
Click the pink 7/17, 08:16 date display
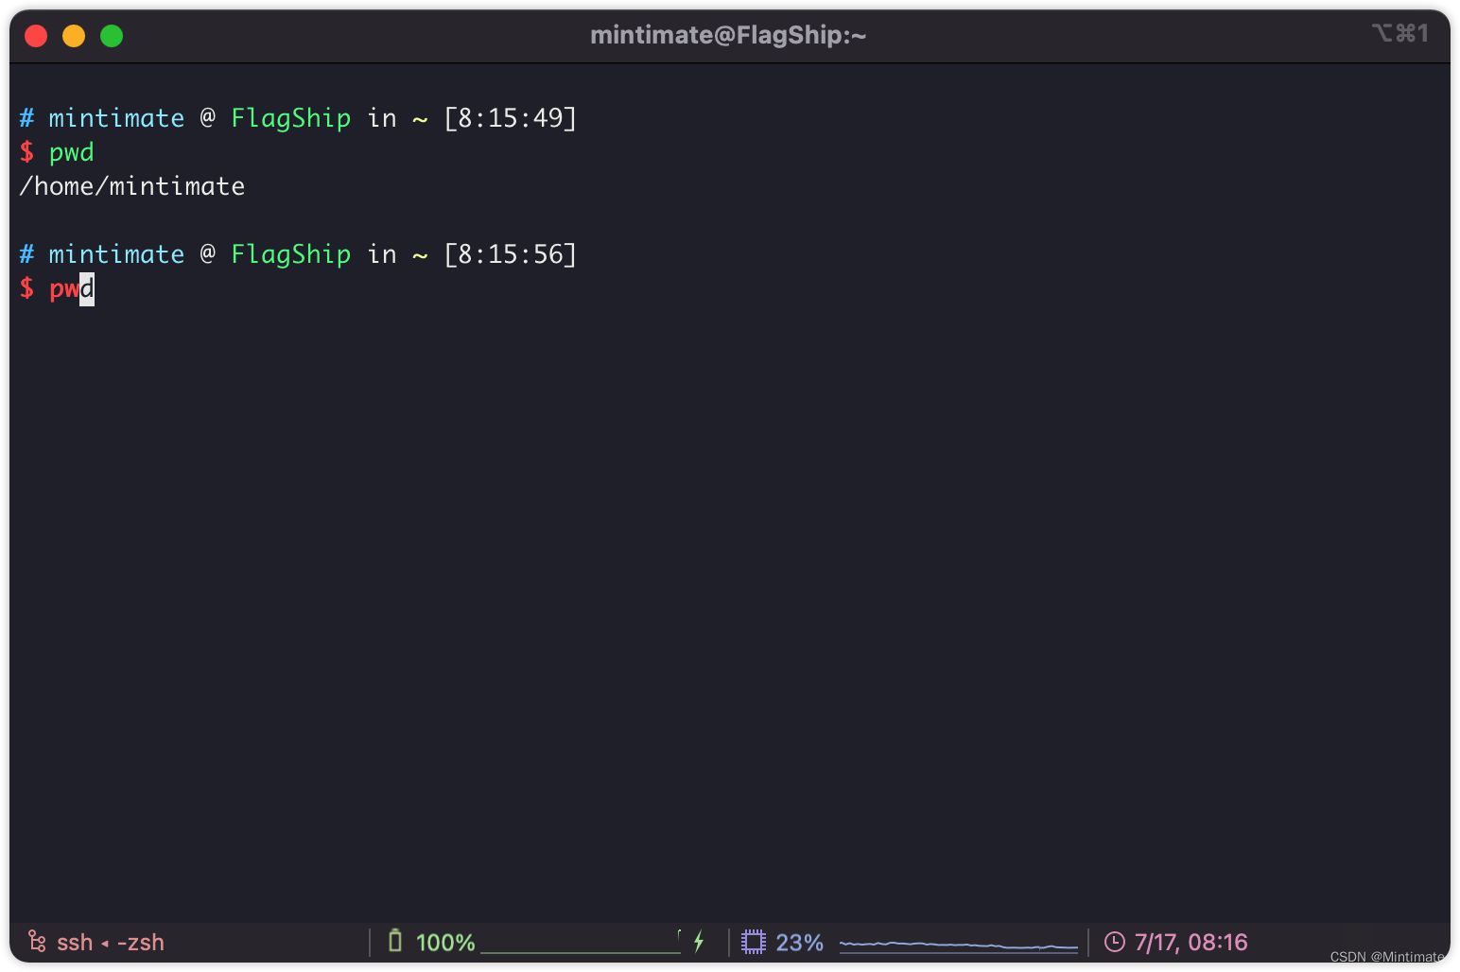[1190, 942]
